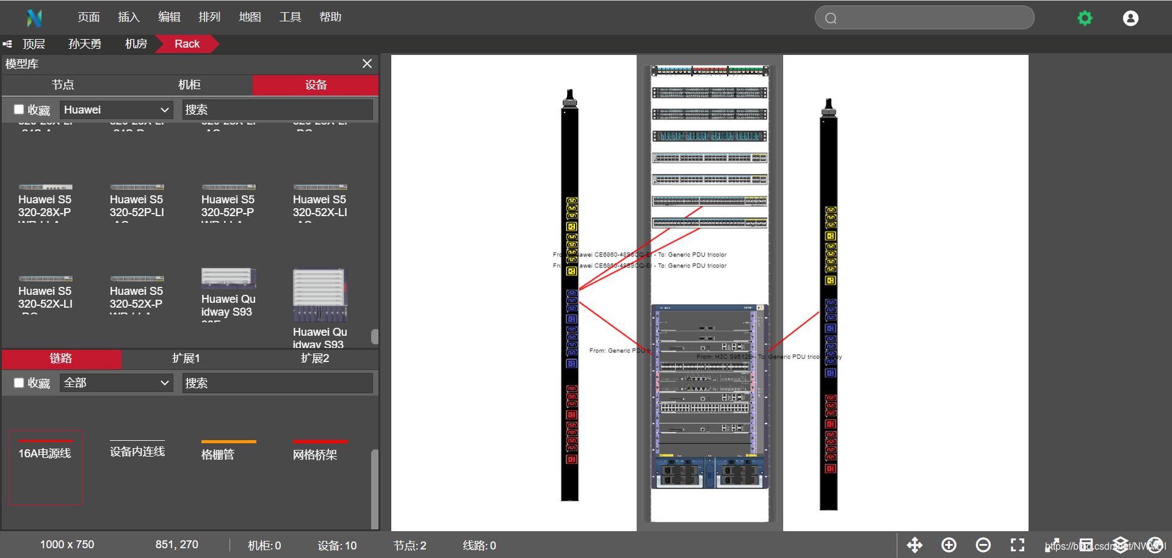Click the stacked layers icon in status bar
Viewport: 1172px width, 558px height.
1121,545
